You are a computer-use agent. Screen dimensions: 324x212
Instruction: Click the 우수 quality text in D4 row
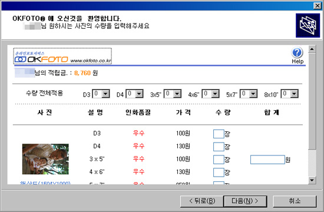click(x=138, y=146)
